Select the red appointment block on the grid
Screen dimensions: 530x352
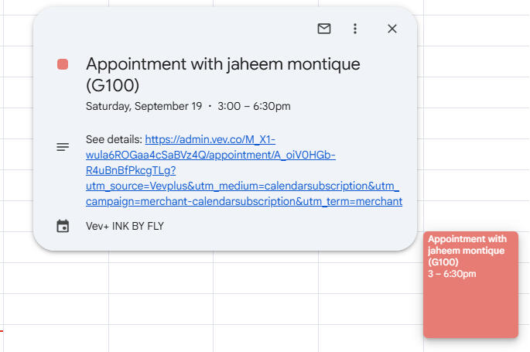470,285
